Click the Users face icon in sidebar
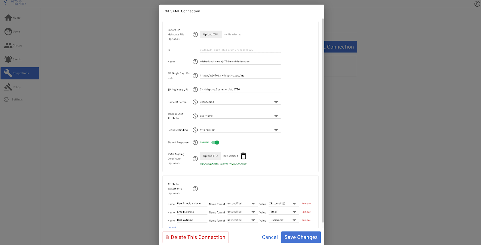Viewport: 481px width, 245px height. (x=8, y=31)
